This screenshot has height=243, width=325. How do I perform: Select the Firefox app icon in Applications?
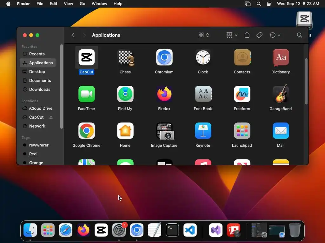tap(164, 94)
